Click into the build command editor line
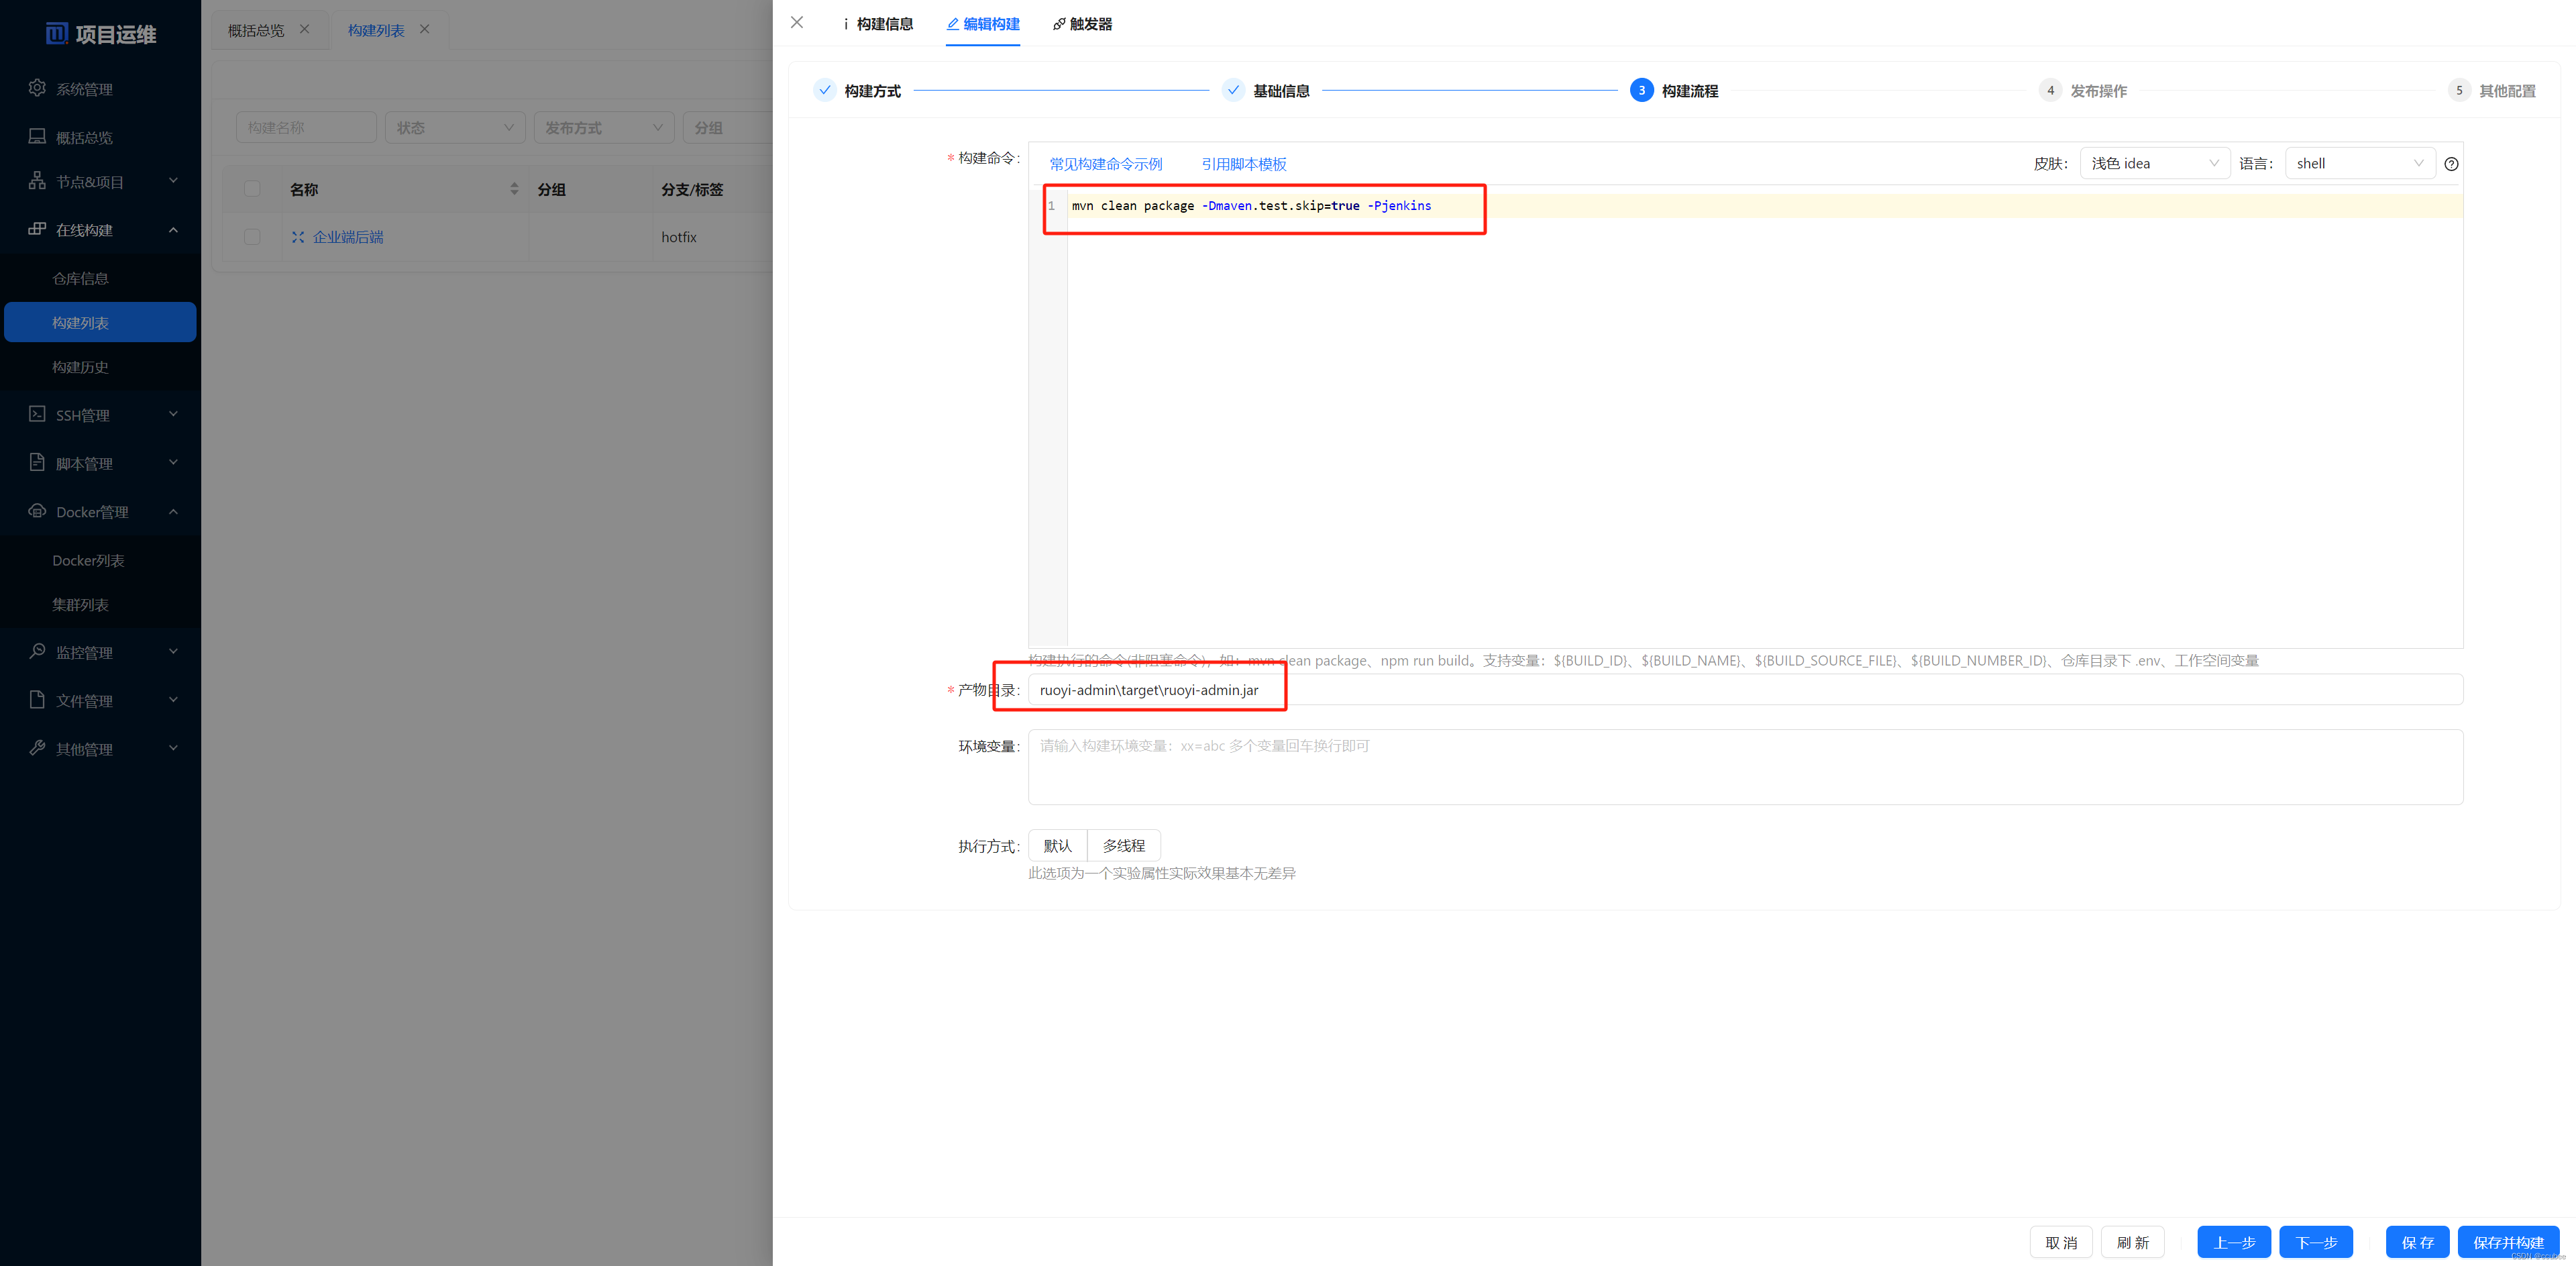 click(x=1764, y=205)
